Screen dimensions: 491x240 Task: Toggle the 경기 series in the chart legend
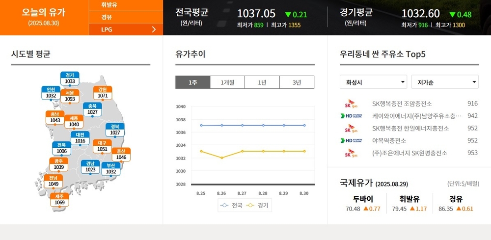(257, 206)
